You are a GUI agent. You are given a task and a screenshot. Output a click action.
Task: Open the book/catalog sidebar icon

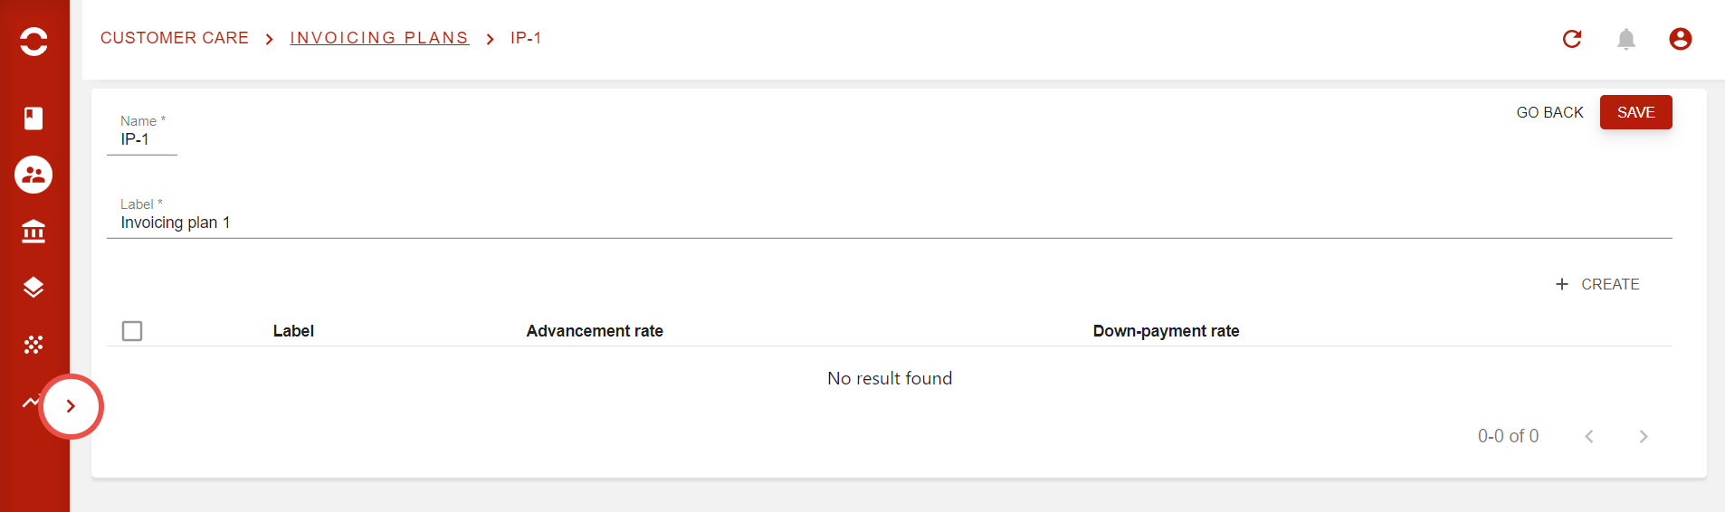[x=33, y=119]
